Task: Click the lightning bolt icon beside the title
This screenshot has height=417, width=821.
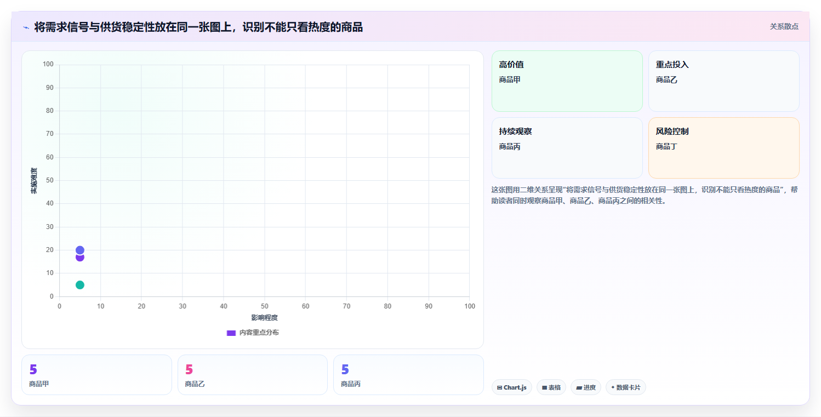Action: tap(26, 27)
